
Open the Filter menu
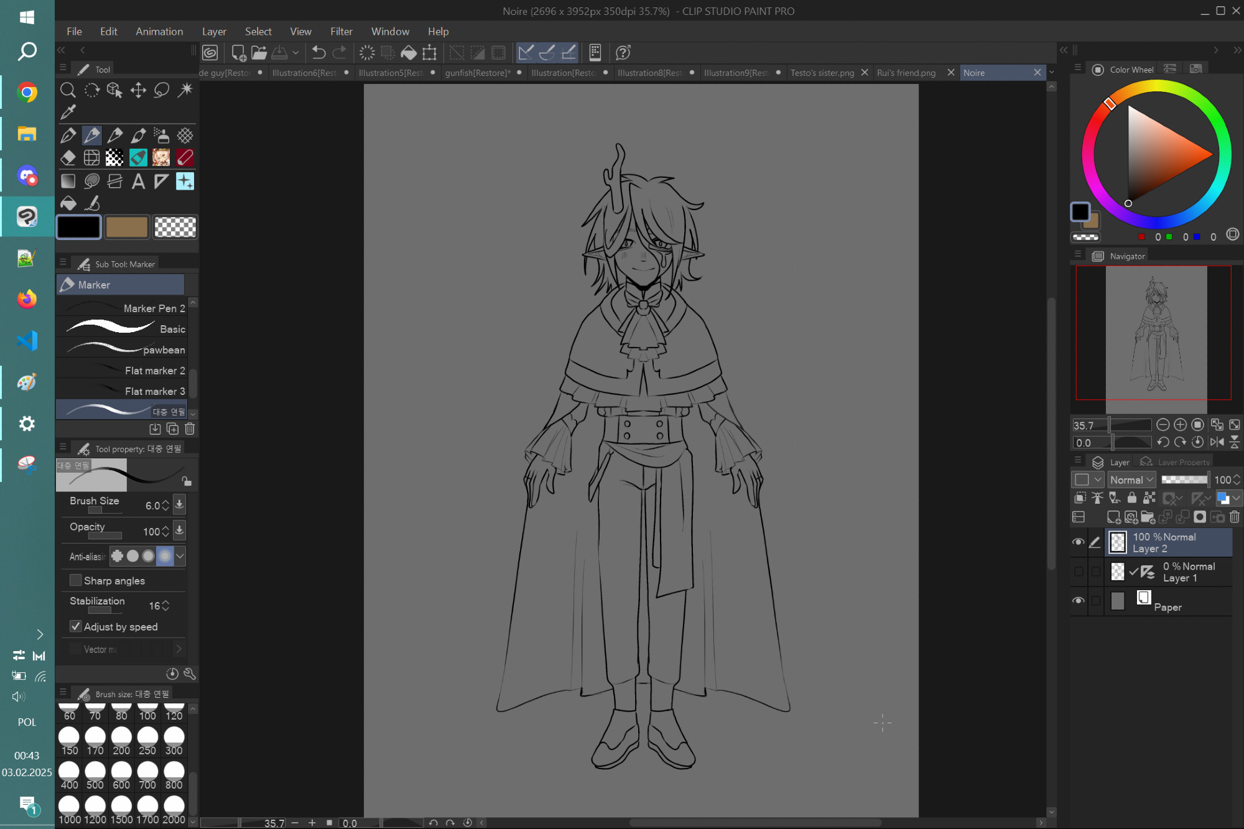point(341,31)
